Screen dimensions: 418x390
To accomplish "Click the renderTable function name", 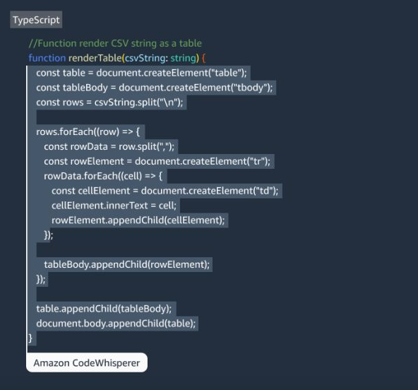I will [95, 58].
